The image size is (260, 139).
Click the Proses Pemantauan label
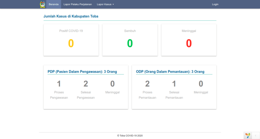147,95
